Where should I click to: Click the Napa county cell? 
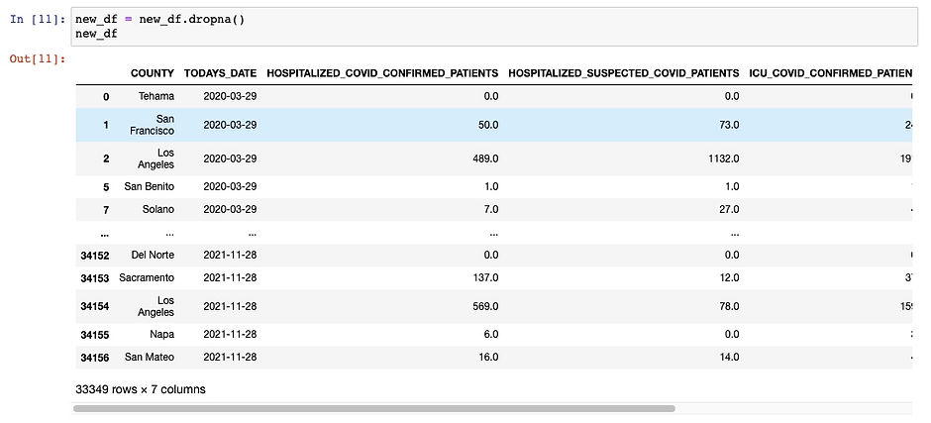162,335
